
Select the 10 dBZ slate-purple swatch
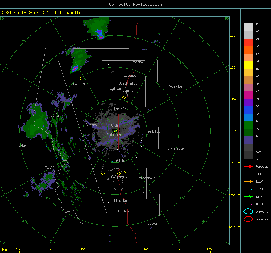[248, 140]
